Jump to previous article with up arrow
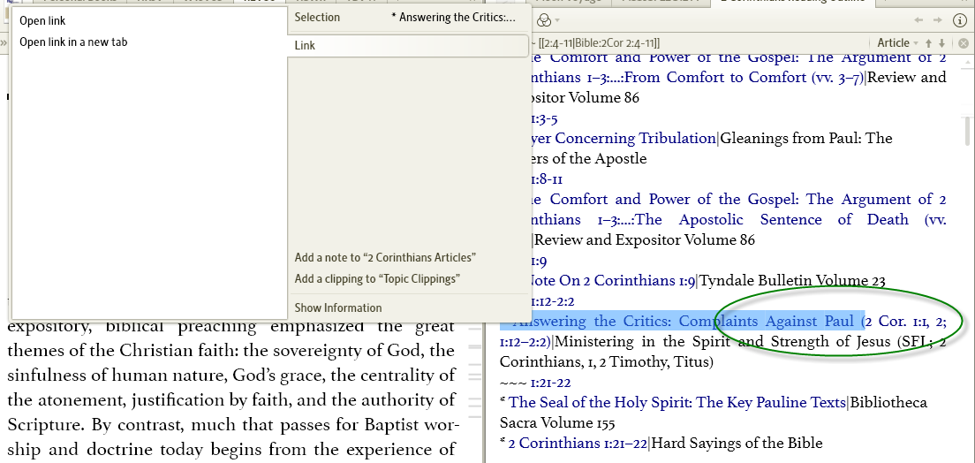Viewport: 975px width, 463px height. [x=929, y=43]
